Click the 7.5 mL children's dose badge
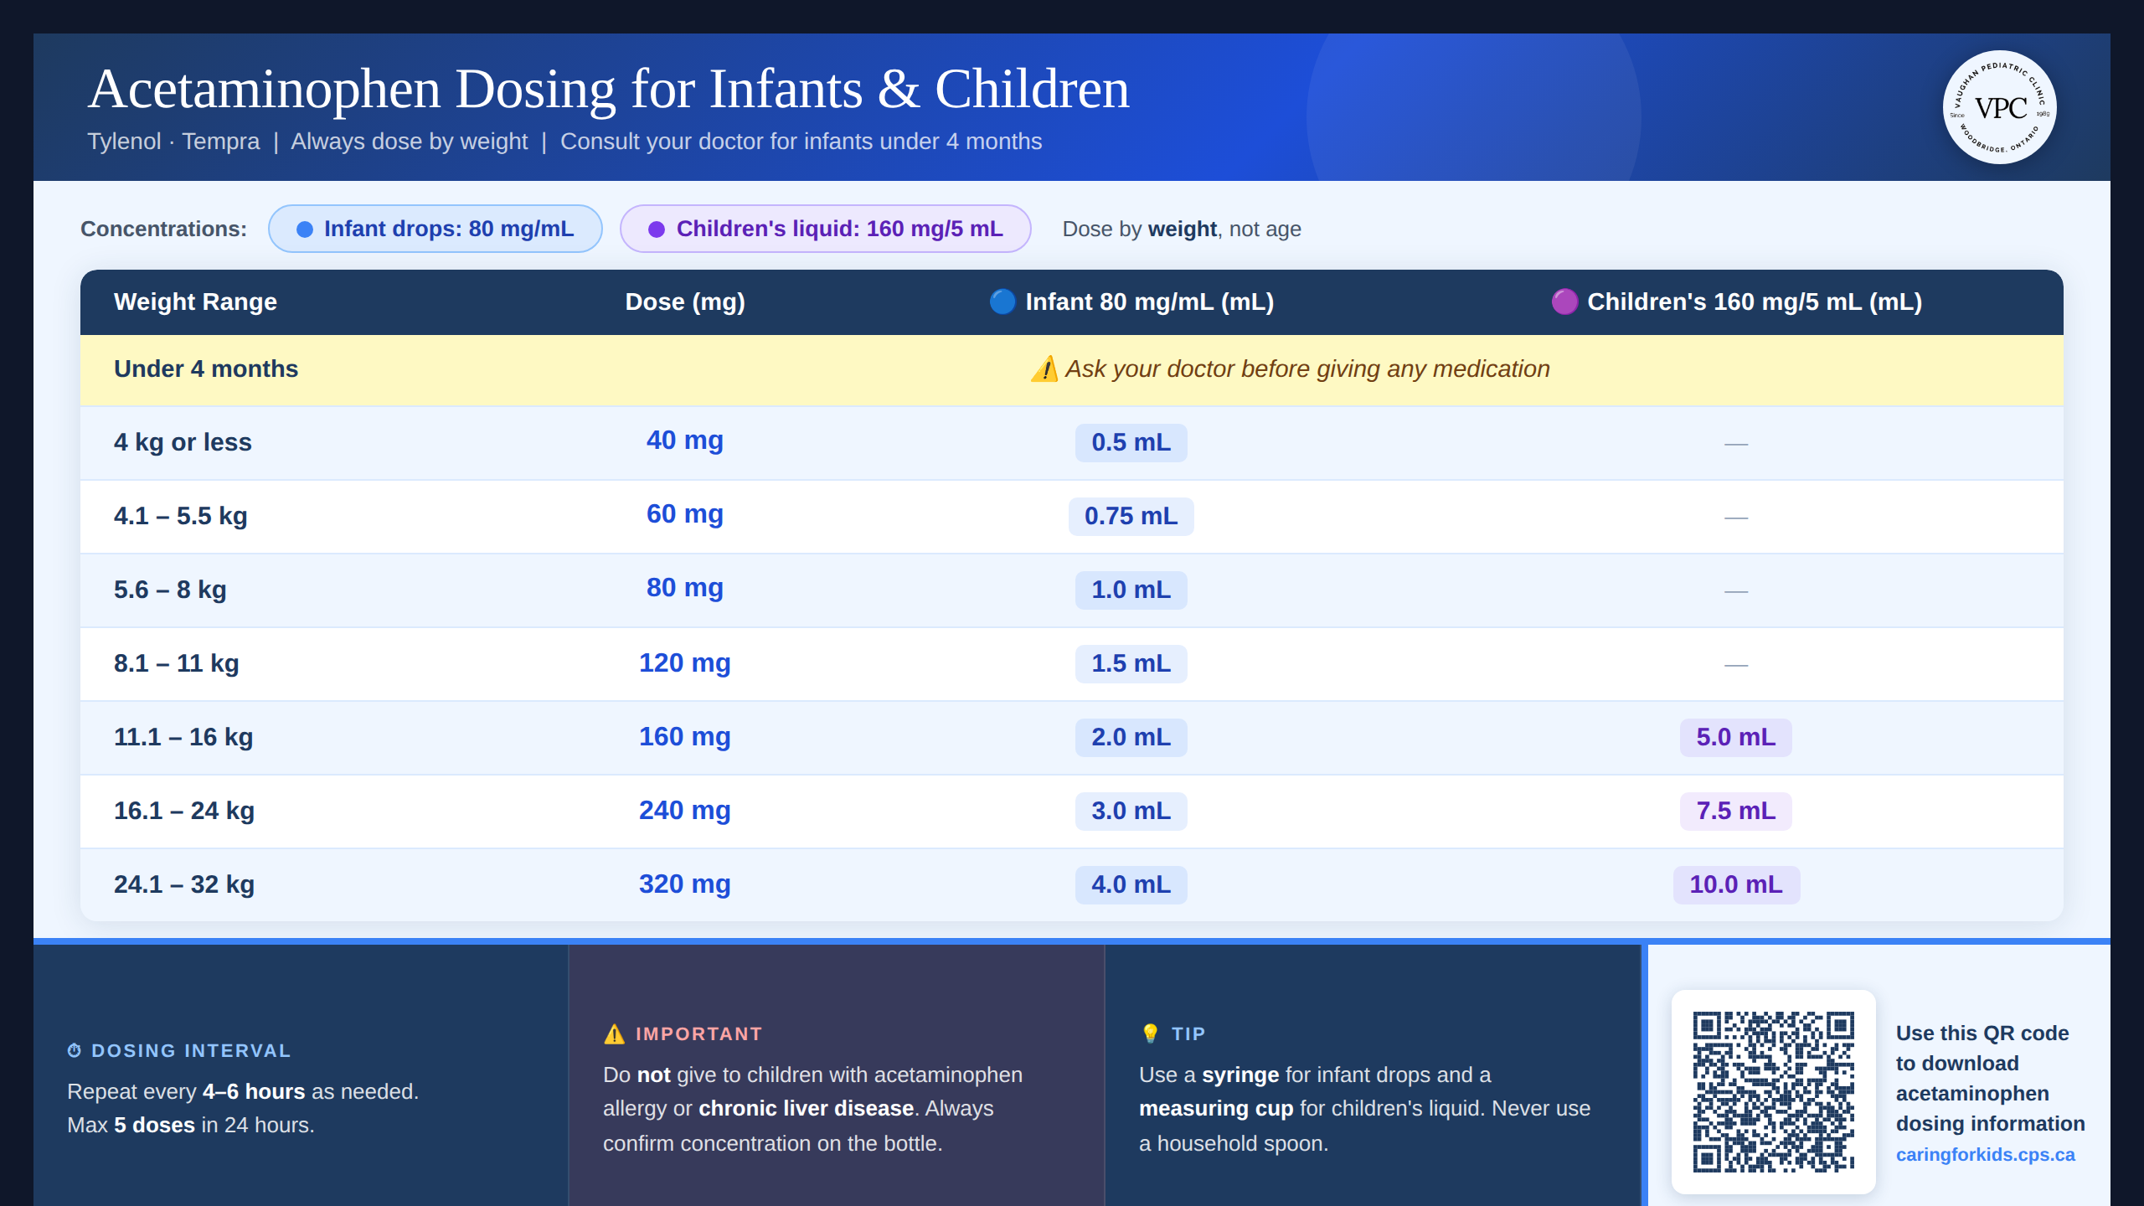 click(x=1736, y=811)
